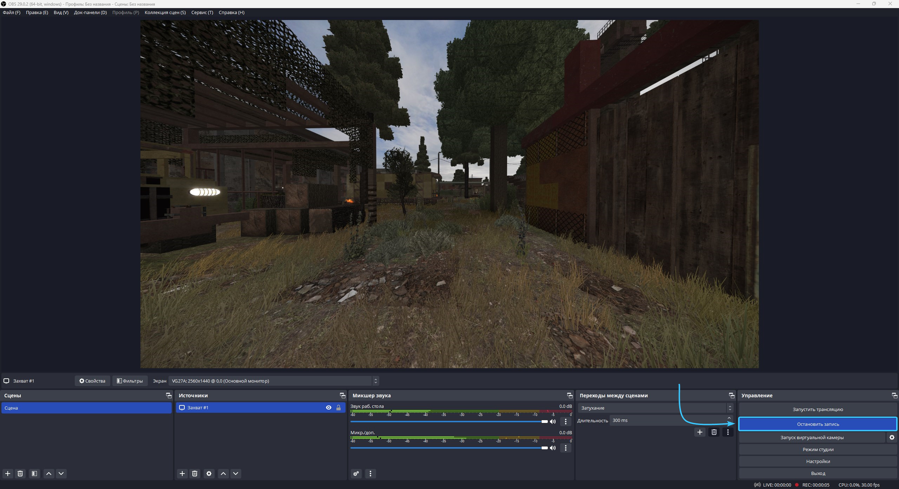Image resolution: width=899 pixels, height=489 pixels.
Task: Mute Микр./доп. speaker icon
Action: pyautogui.click(x=553, y=448)
